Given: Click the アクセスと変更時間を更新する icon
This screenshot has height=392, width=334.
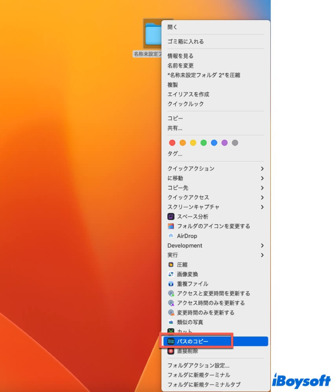Looking at the screenshot, I should point(171,293).
